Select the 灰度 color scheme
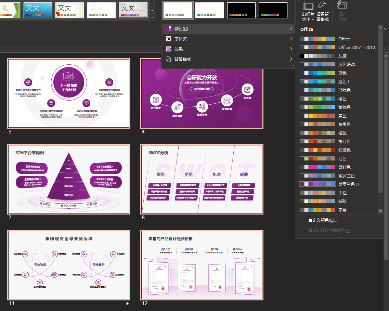The width and height of the screenshot is (389, 311). click(337, 56)
